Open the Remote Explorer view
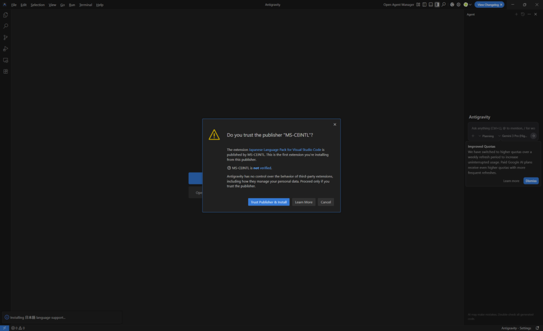Image resolution: width=543 pixels, height=331 pixels. point(6,60)
